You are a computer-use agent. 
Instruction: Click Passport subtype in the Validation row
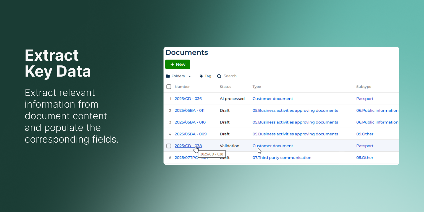pyautogui.click(x=365, y=146)
